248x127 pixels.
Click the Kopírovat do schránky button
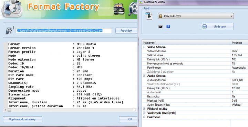(22, 119)
